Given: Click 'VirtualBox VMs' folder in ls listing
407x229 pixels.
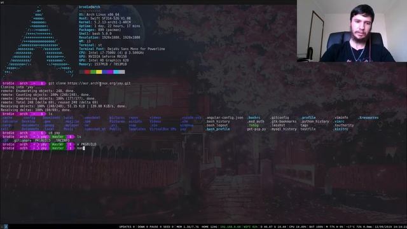Looking at the screenshot, I should click(x=163, y=129).
